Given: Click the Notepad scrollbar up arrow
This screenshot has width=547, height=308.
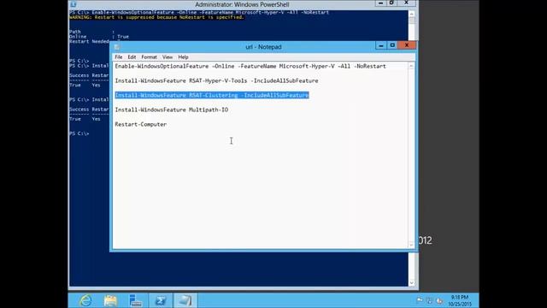Looking at the screenshot, I should pos(411,67).
